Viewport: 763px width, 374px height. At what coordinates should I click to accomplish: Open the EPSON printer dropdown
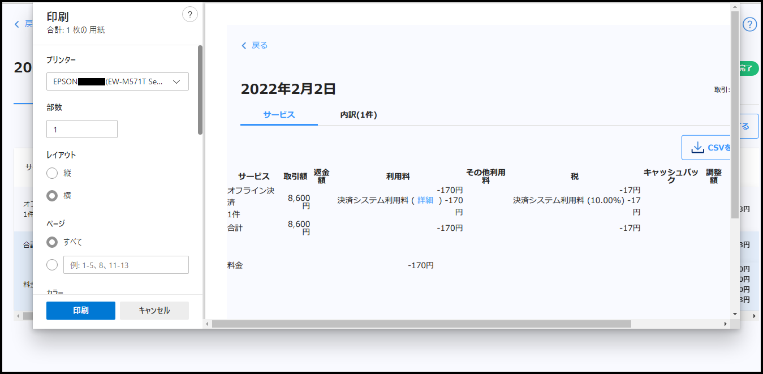(118, 82)
